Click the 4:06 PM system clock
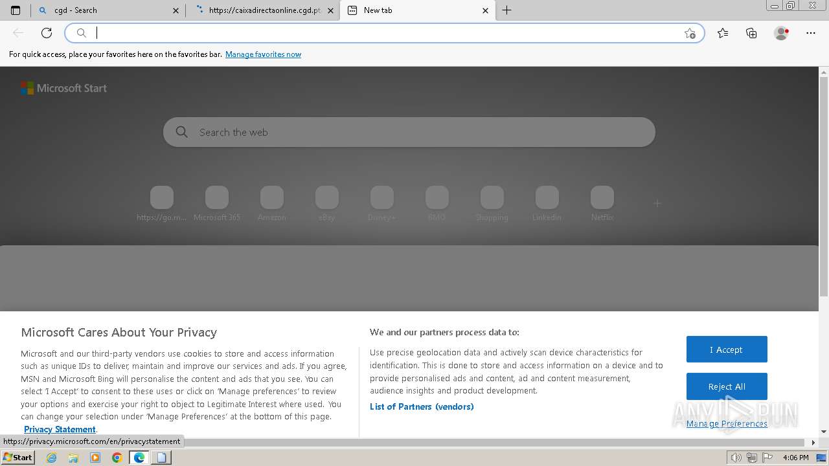Image resolution: width=829 pixels, height=466 pixels. click(x=796, y=458)
